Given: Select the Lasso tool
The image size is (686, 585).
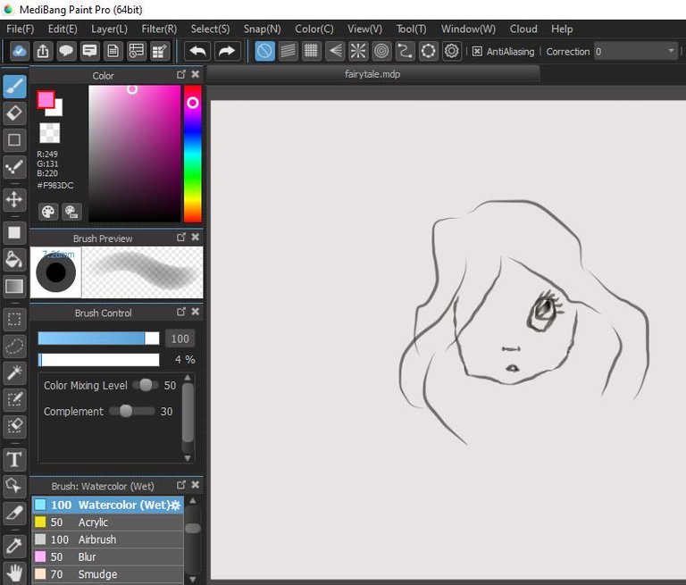Looking at the screenshot, I should [x=14, y=347].
